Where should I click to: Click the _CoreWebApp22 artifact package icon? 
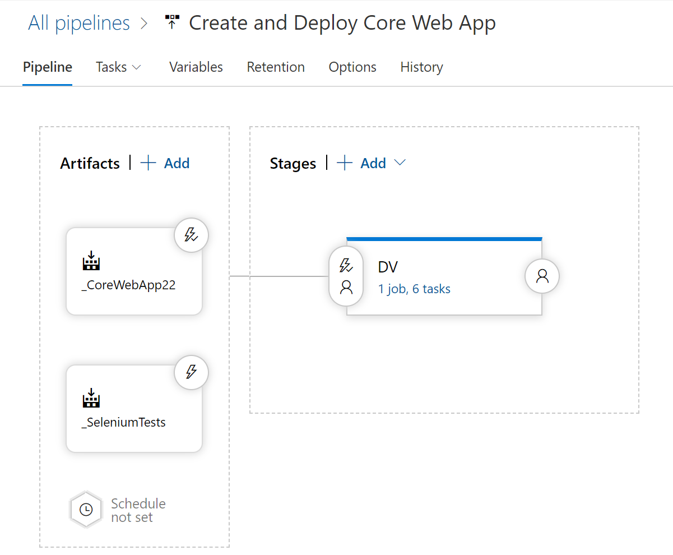click(90, 261)
